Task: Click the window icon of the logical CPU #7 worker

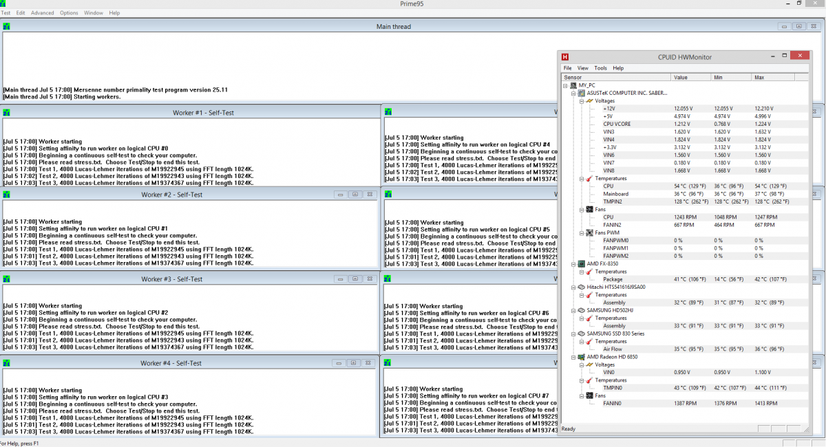Action: (x=388, y=362)
